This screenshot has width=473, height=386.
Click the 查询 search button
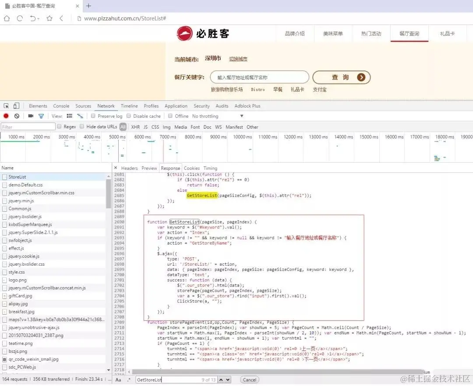point(342,77)
